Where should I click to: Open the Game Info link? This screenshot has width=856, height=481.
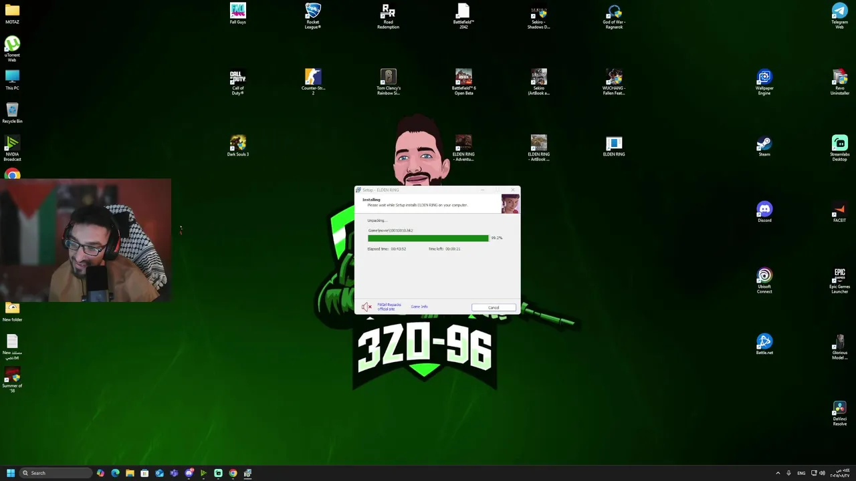coord(419,307)
